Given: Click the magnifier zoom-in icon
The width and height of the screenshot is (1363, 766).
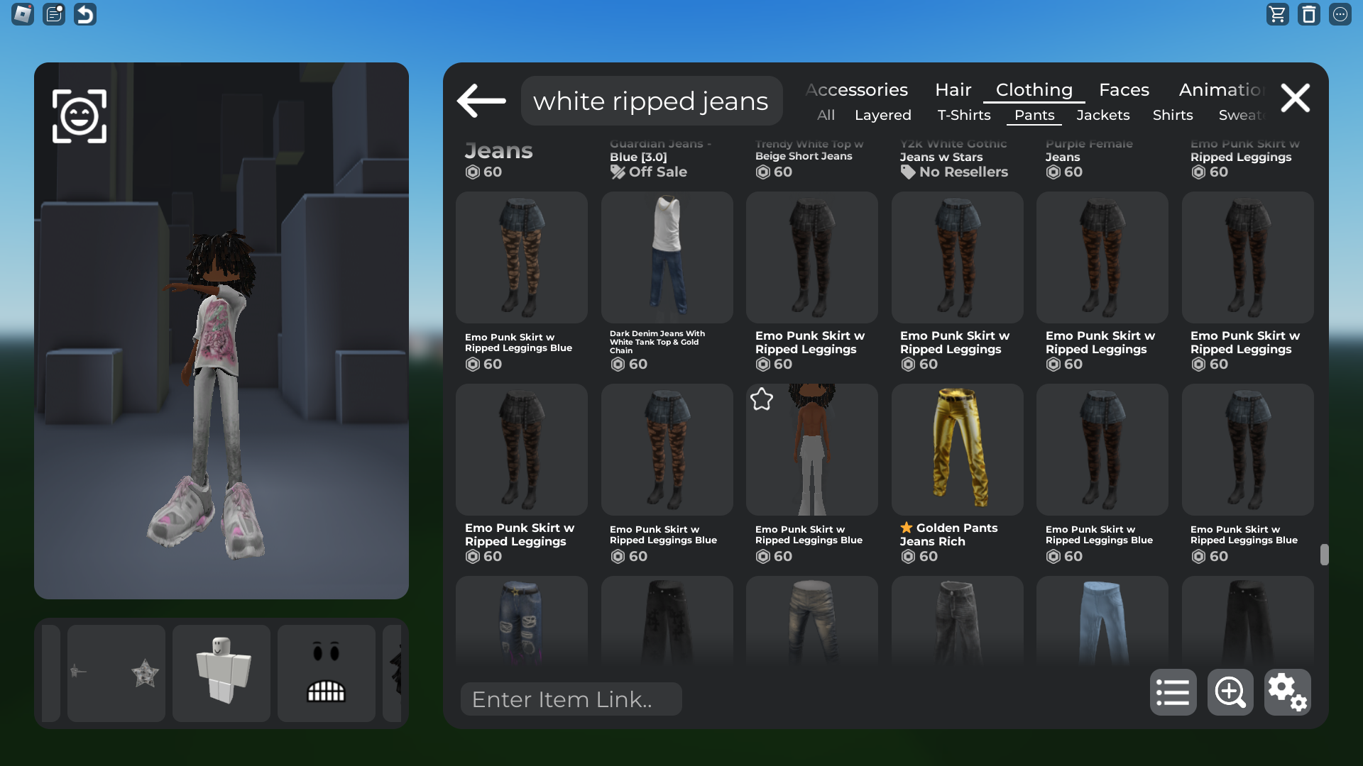Looking at the screenshot, I should [x=1230, y=692].
